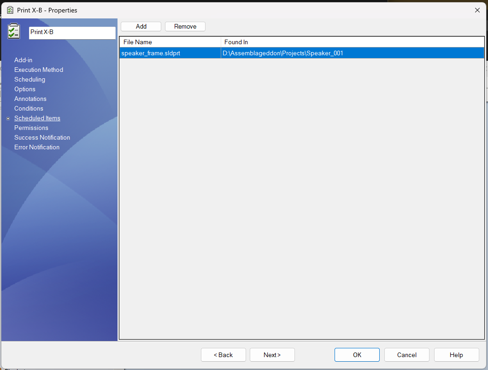
Task: Advance with the Next button
Action: pos(272,355)
